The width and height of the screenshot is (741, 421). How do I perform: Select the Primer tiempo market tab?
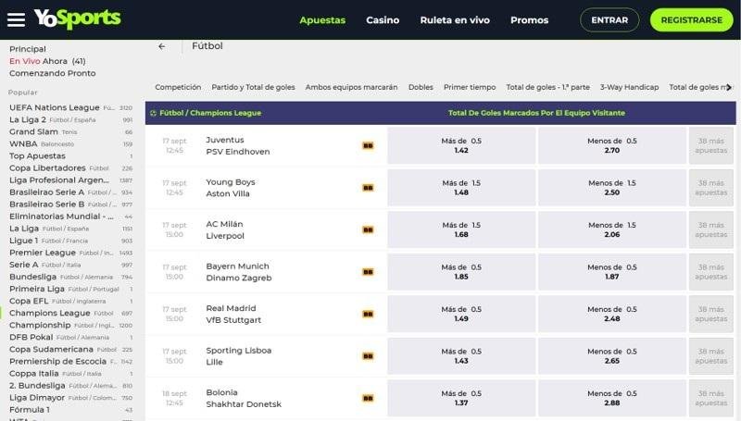point(470,87)
